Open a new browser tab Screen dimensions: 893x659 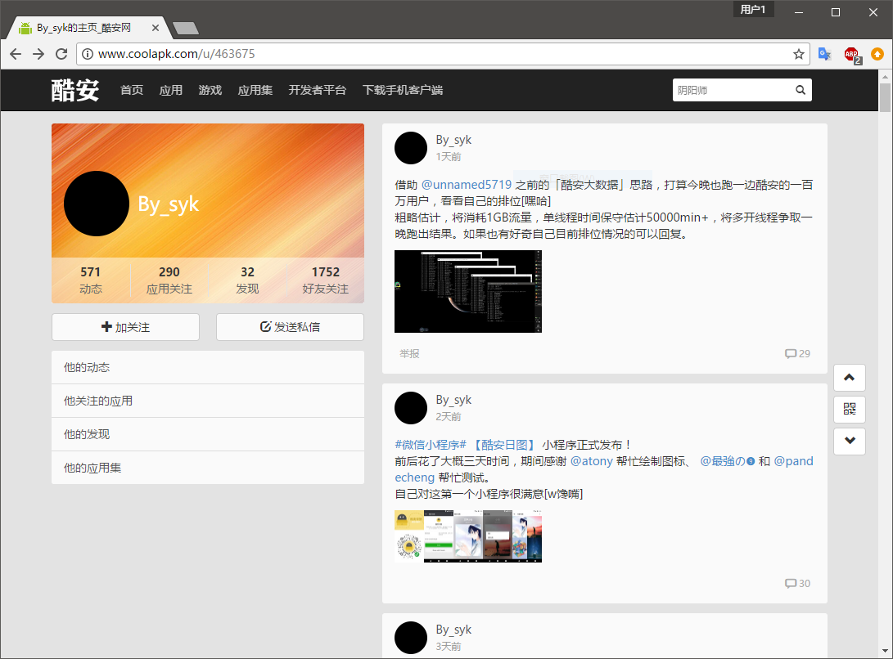pyautogui.click(x=185, y=28)
